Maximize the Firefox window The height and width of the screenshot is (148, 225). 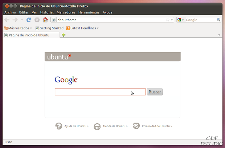click(x=15, y=6)
